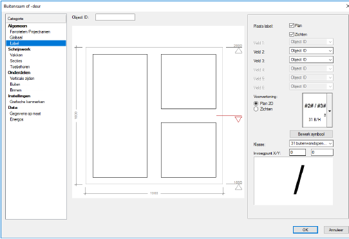The width and height of the screenshot is (349, 239).
Task: Confirm with the OK button
Action: point(305,229)
